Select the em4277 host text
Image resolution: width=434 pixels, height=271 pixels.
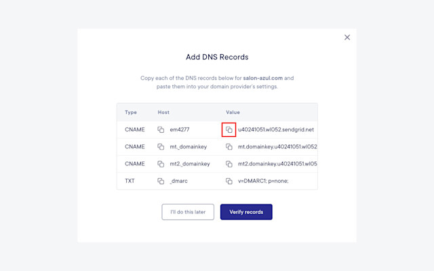click(x=180, y=129)
